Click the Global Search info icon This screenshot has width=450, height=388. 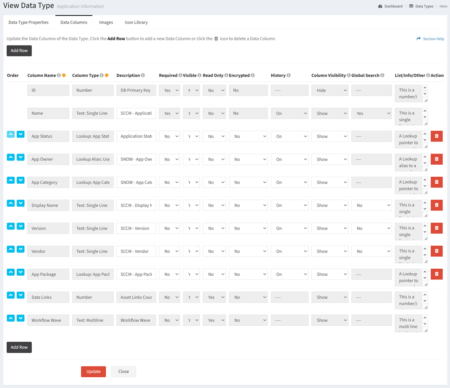pos(382,75)
